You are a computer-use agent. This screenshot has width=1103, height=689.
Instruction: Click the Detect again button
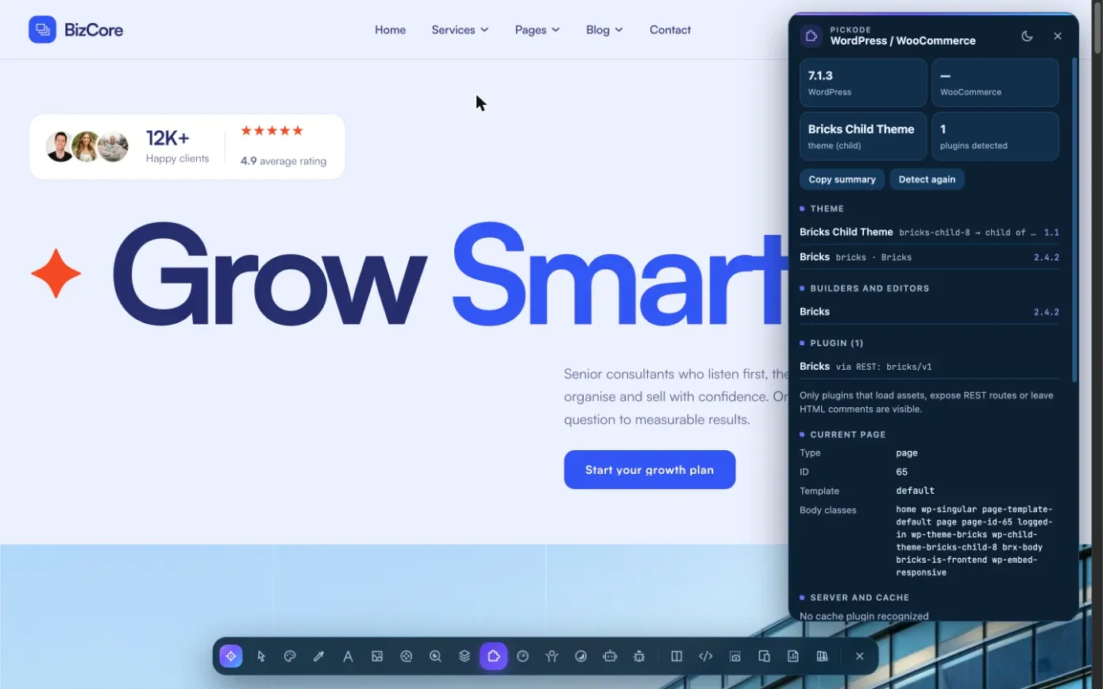pos(927,179)
